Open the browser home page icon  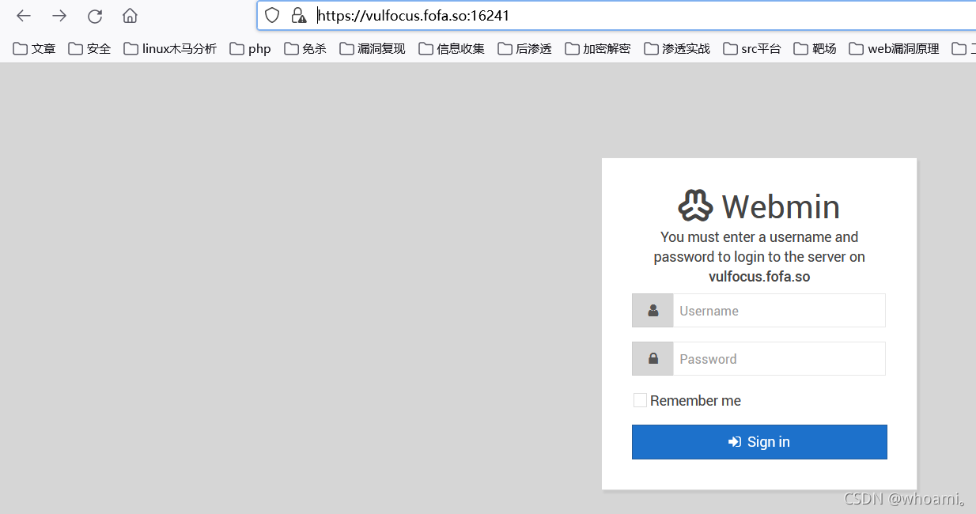tap(131, 16)
